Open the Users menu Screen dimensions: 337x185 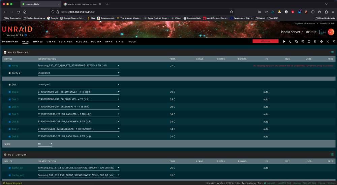pos(51,41)
